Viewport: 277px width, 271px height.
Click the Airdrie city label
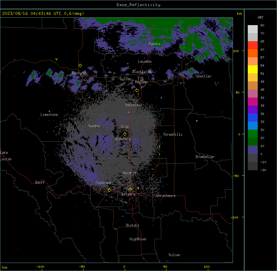tap(130, 173)
